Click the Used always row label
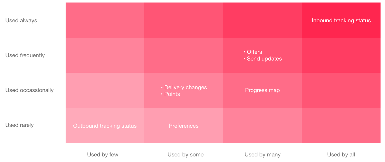The height and width of the screenshot is (162, 385). (x=21, y=21)
